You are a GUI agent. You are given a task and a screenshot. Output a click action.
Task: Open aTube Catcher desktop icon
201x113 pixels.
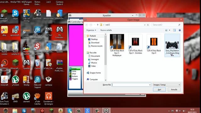[x=49, y=64]
